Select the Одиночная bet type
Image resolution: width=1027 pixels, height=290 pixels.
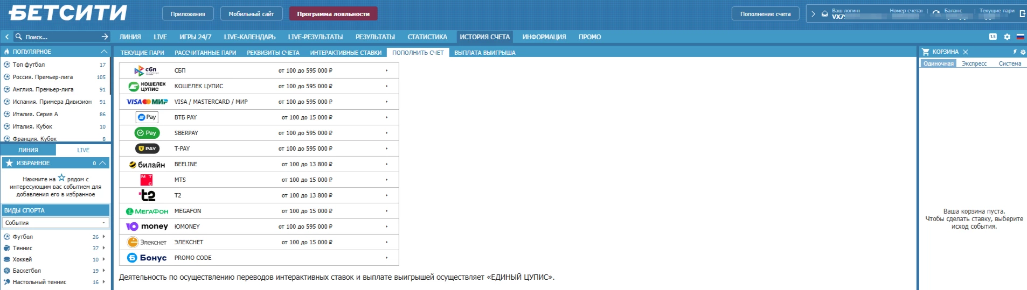[938, 63]
